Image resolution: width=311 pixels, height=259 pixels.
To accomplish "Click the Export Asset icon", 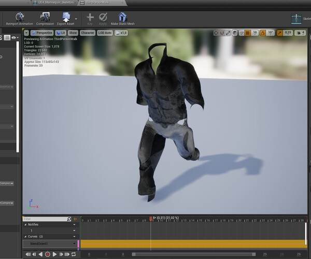I will (66, 17).
